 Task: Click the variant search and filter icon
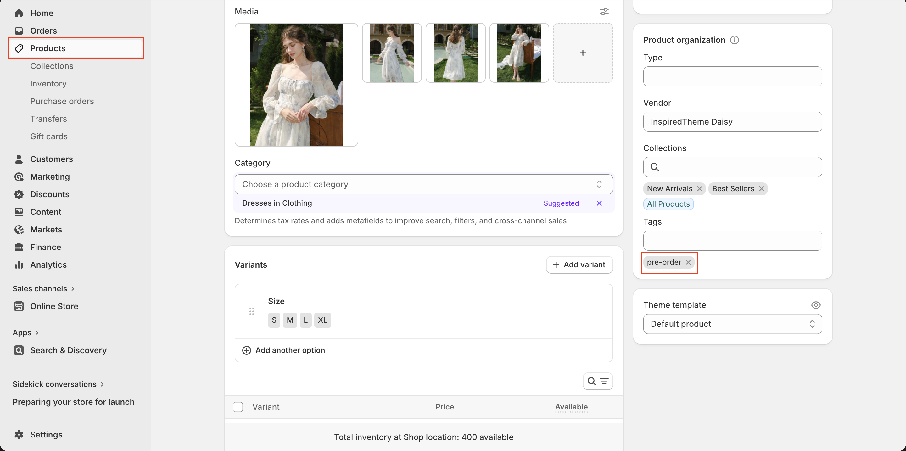[598, 381]
